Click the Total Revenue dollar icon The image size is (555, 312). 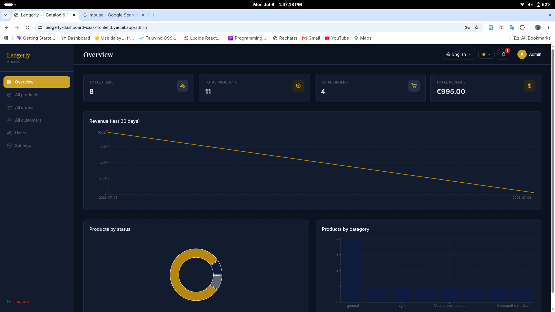(530, 86)
